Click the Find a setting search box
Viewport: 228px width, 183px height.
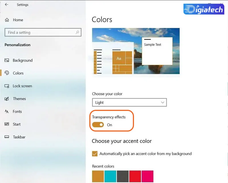pos(43,32)
